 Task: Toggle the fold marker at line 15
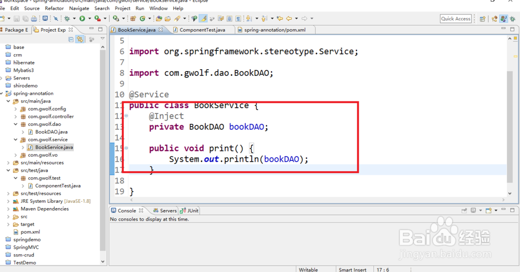(126, 148)
